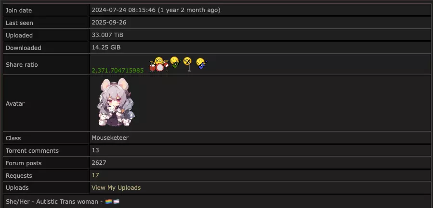Click the singing microphone smiley emoticon
This screenshot has width=433, height=208.
pos(187,64)
